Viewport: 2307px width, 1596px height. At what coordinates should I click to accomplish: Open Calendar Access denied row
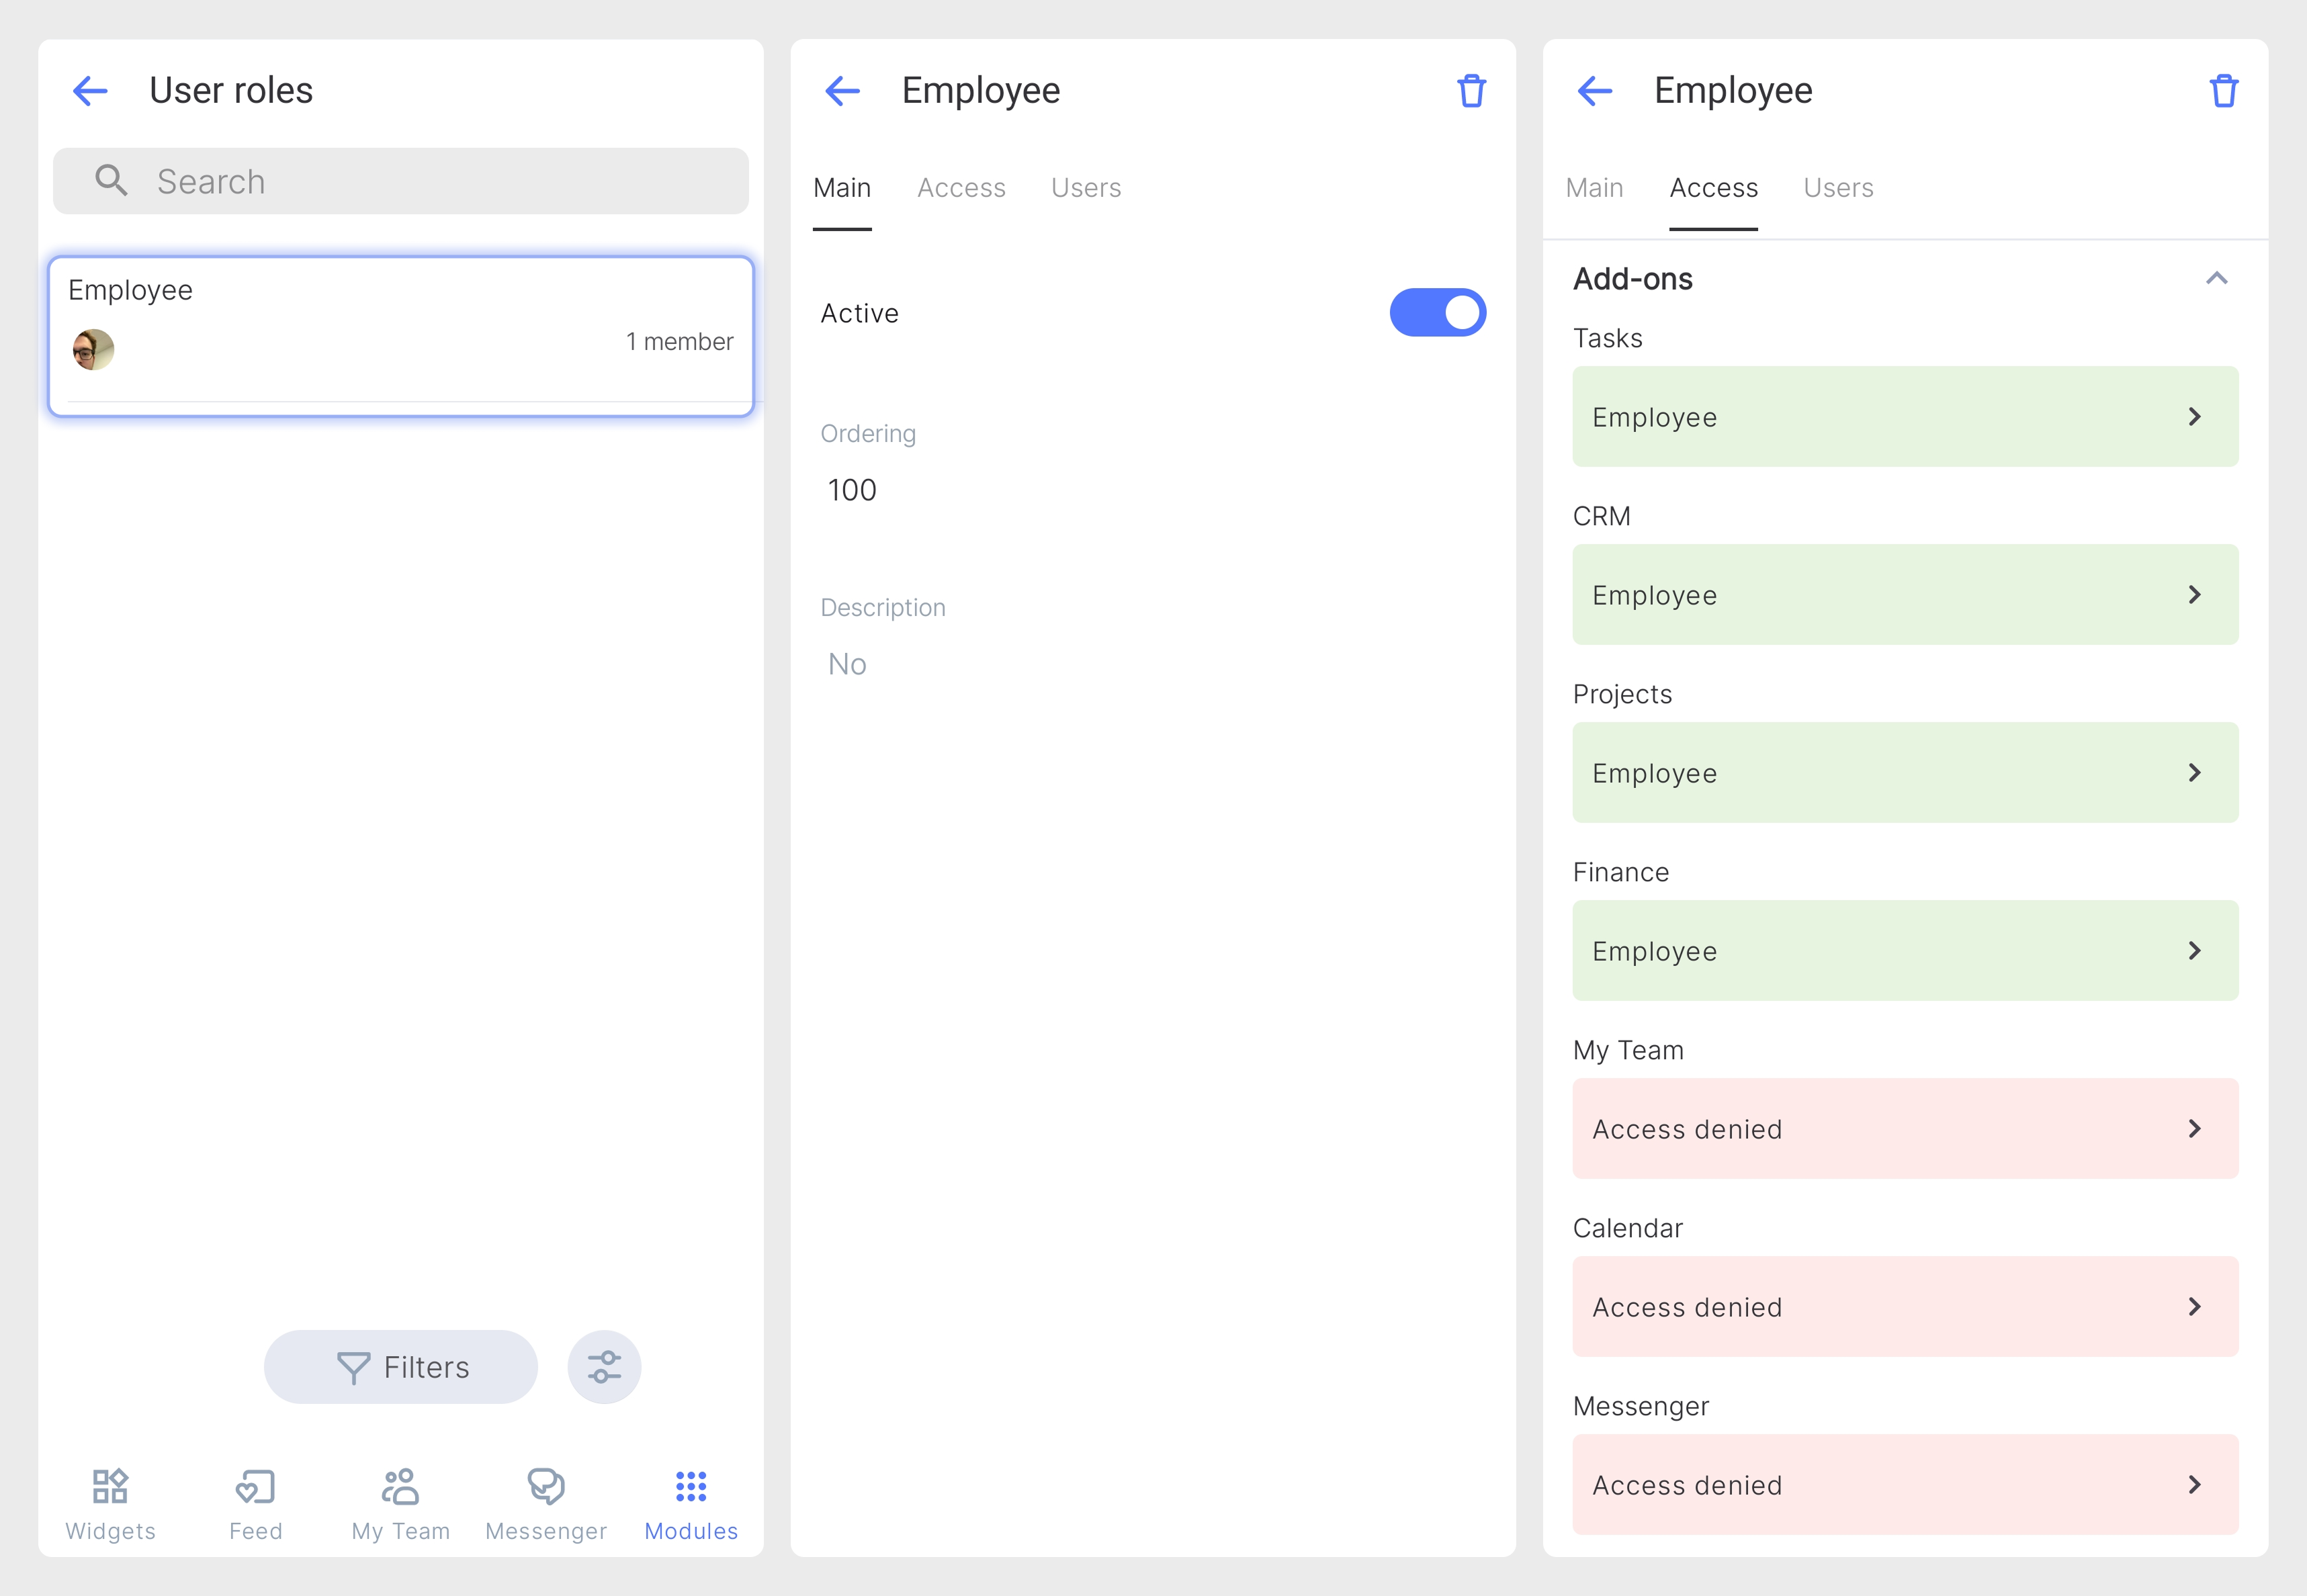pyautogui.click(x=1904, y=1307)
